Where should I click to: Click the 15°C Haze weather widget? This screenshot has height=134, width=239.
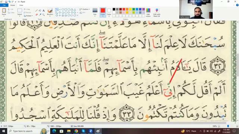coord(189,131)
